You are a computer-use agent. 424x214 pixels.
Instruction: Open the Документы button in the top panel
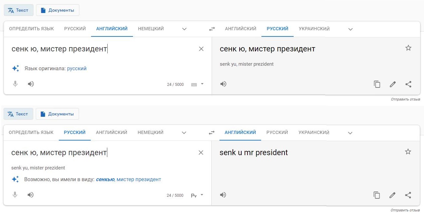(58, 10)
